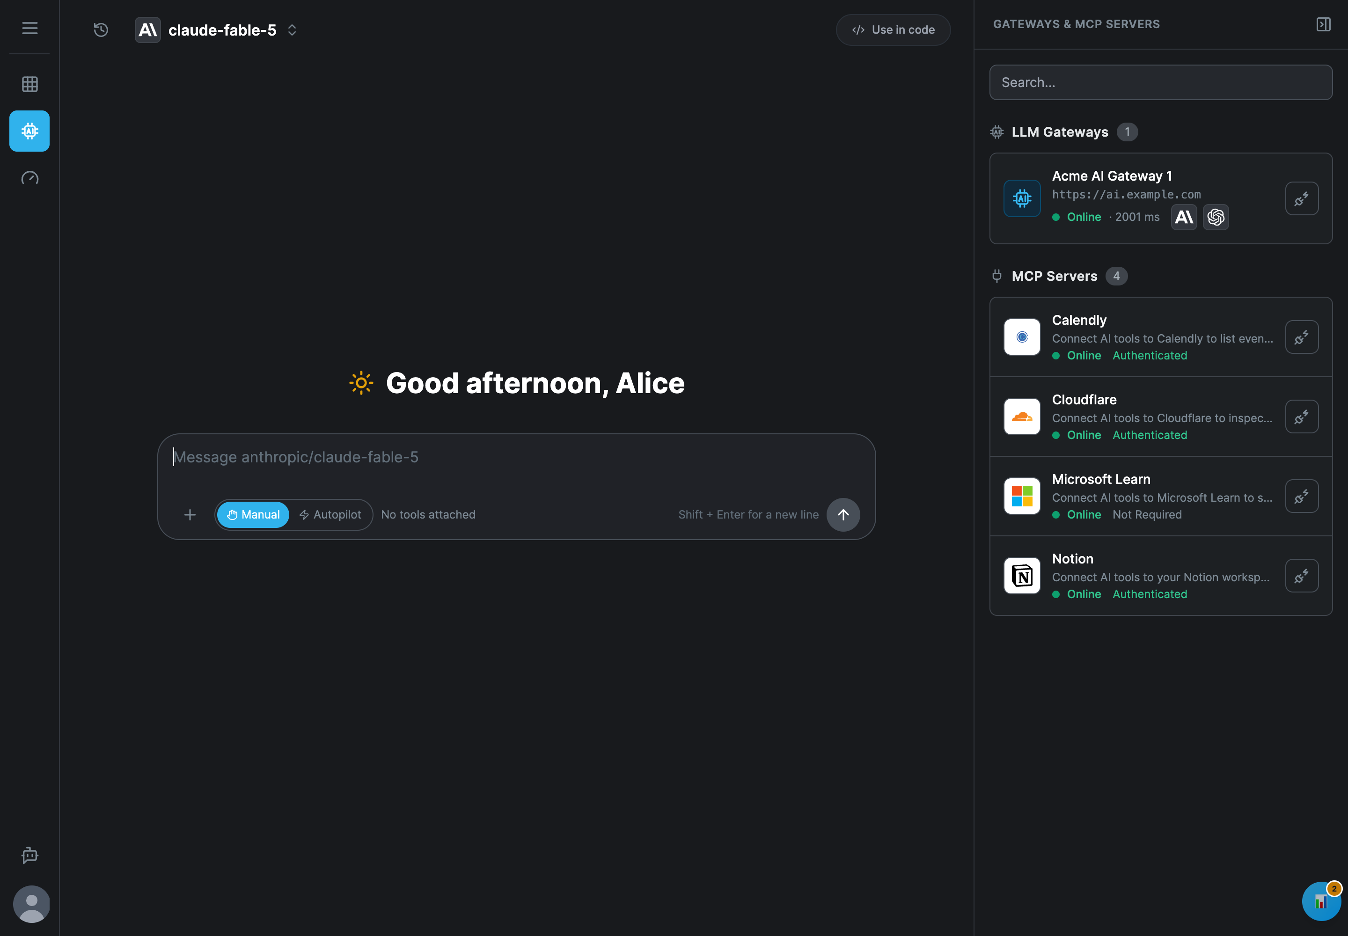
Task: Click the Search servers field
Action: tap(1160, 83)
